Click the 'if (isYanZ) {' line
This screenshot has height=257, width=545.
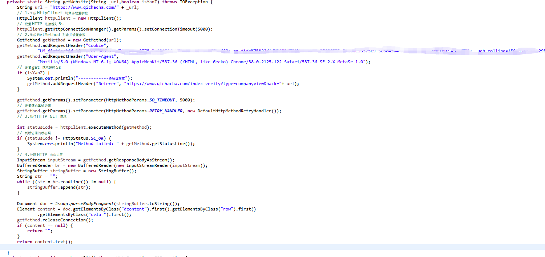click(x=33, y=73)
